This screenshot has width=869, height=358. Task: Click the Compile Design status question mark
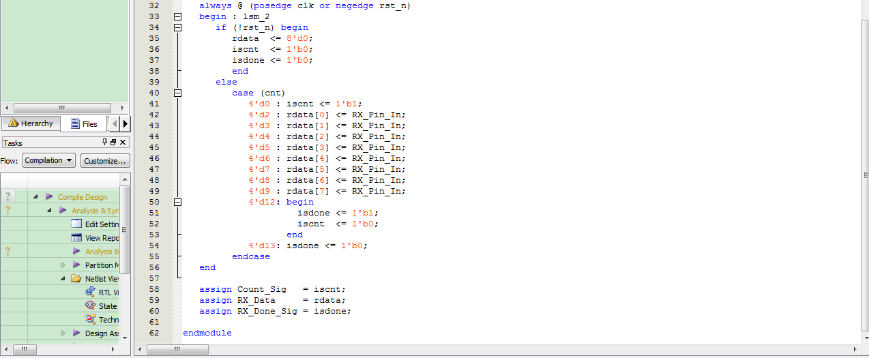tap(8, 197)
